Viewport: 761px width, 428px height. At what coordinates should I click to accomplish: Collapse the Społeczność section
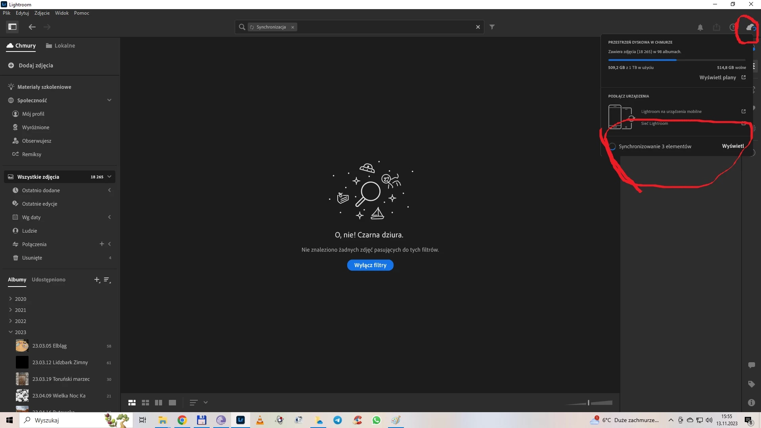[x=109, y=100]
